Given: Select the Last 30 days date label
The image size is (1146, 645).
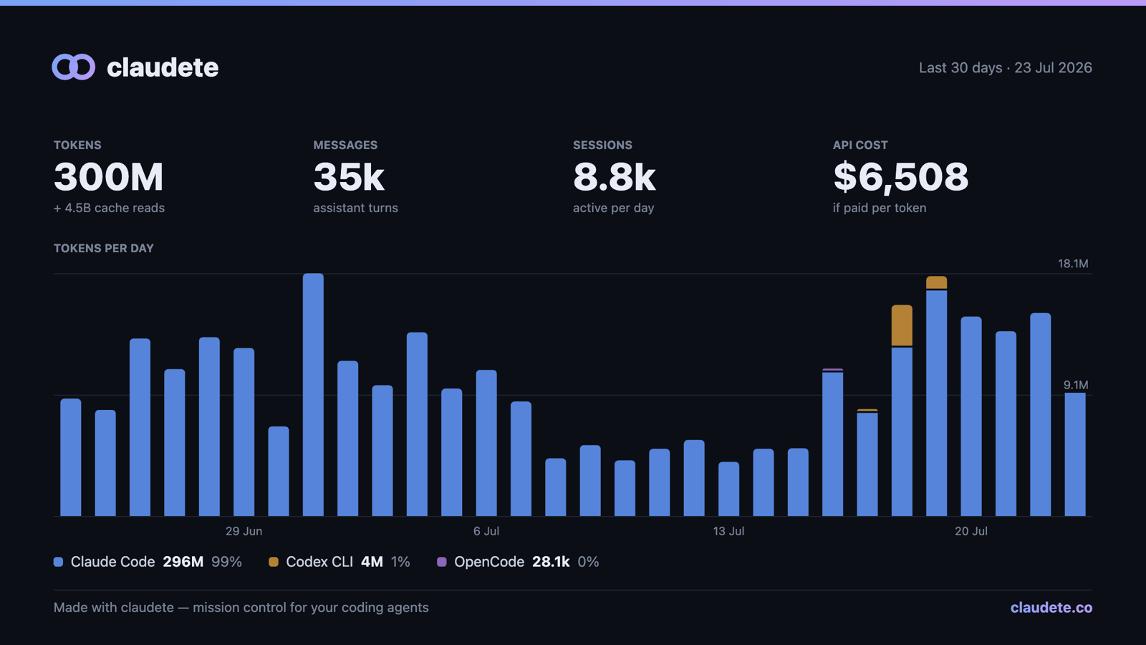Looking at the screenshot, I should [1006, 67].
